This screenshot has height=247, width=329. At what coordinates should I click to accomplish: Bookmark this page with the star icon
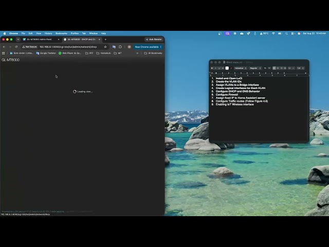[x=105, y=47]
